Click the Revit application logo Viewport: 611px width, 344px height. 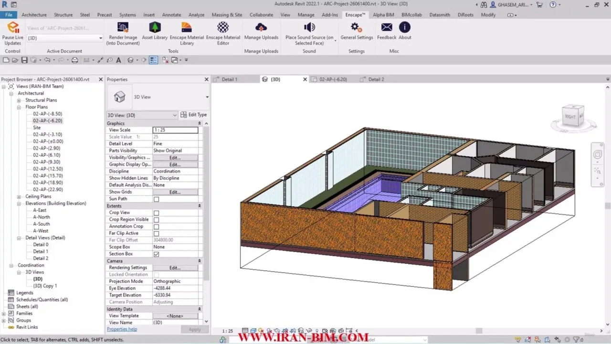tap(4, 5)
